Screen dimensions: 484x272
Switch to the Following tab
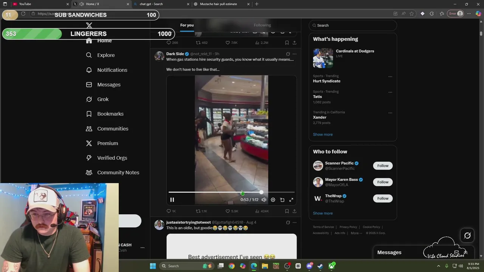coord(262,25)
